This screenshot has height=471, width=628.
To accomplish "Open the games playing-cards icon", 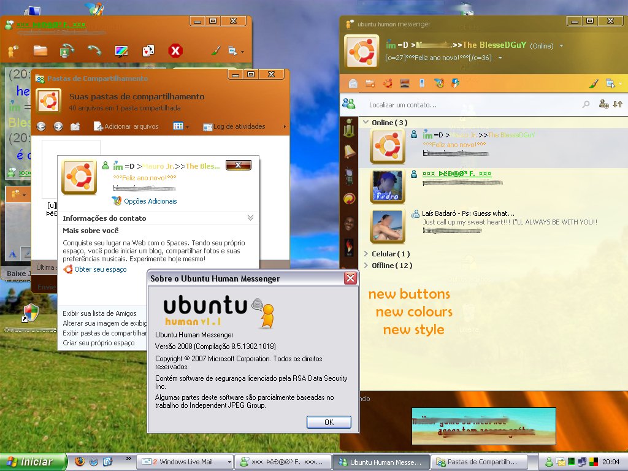I will [148, 51].
